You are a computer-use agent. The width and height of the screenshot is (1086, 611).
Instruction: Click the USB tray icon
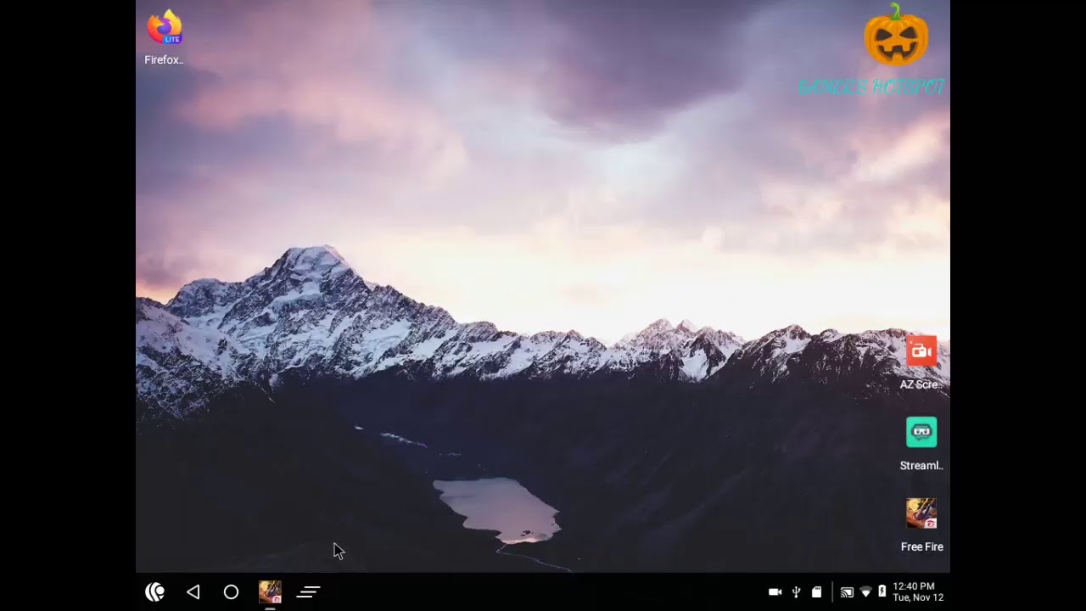796,592
